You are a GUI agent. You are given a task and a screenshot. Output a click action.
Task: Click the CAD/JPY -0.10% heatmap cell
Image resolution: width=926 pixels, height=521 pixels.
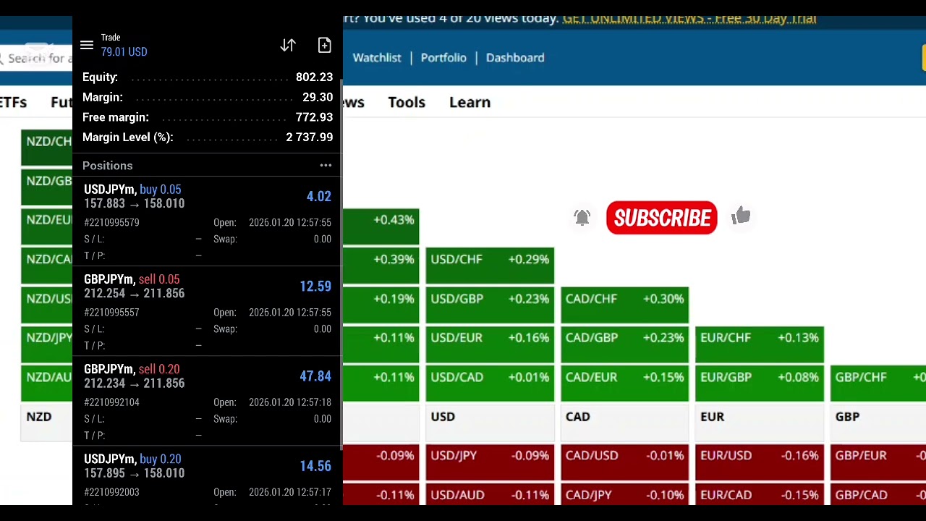(x=625, y=494)
